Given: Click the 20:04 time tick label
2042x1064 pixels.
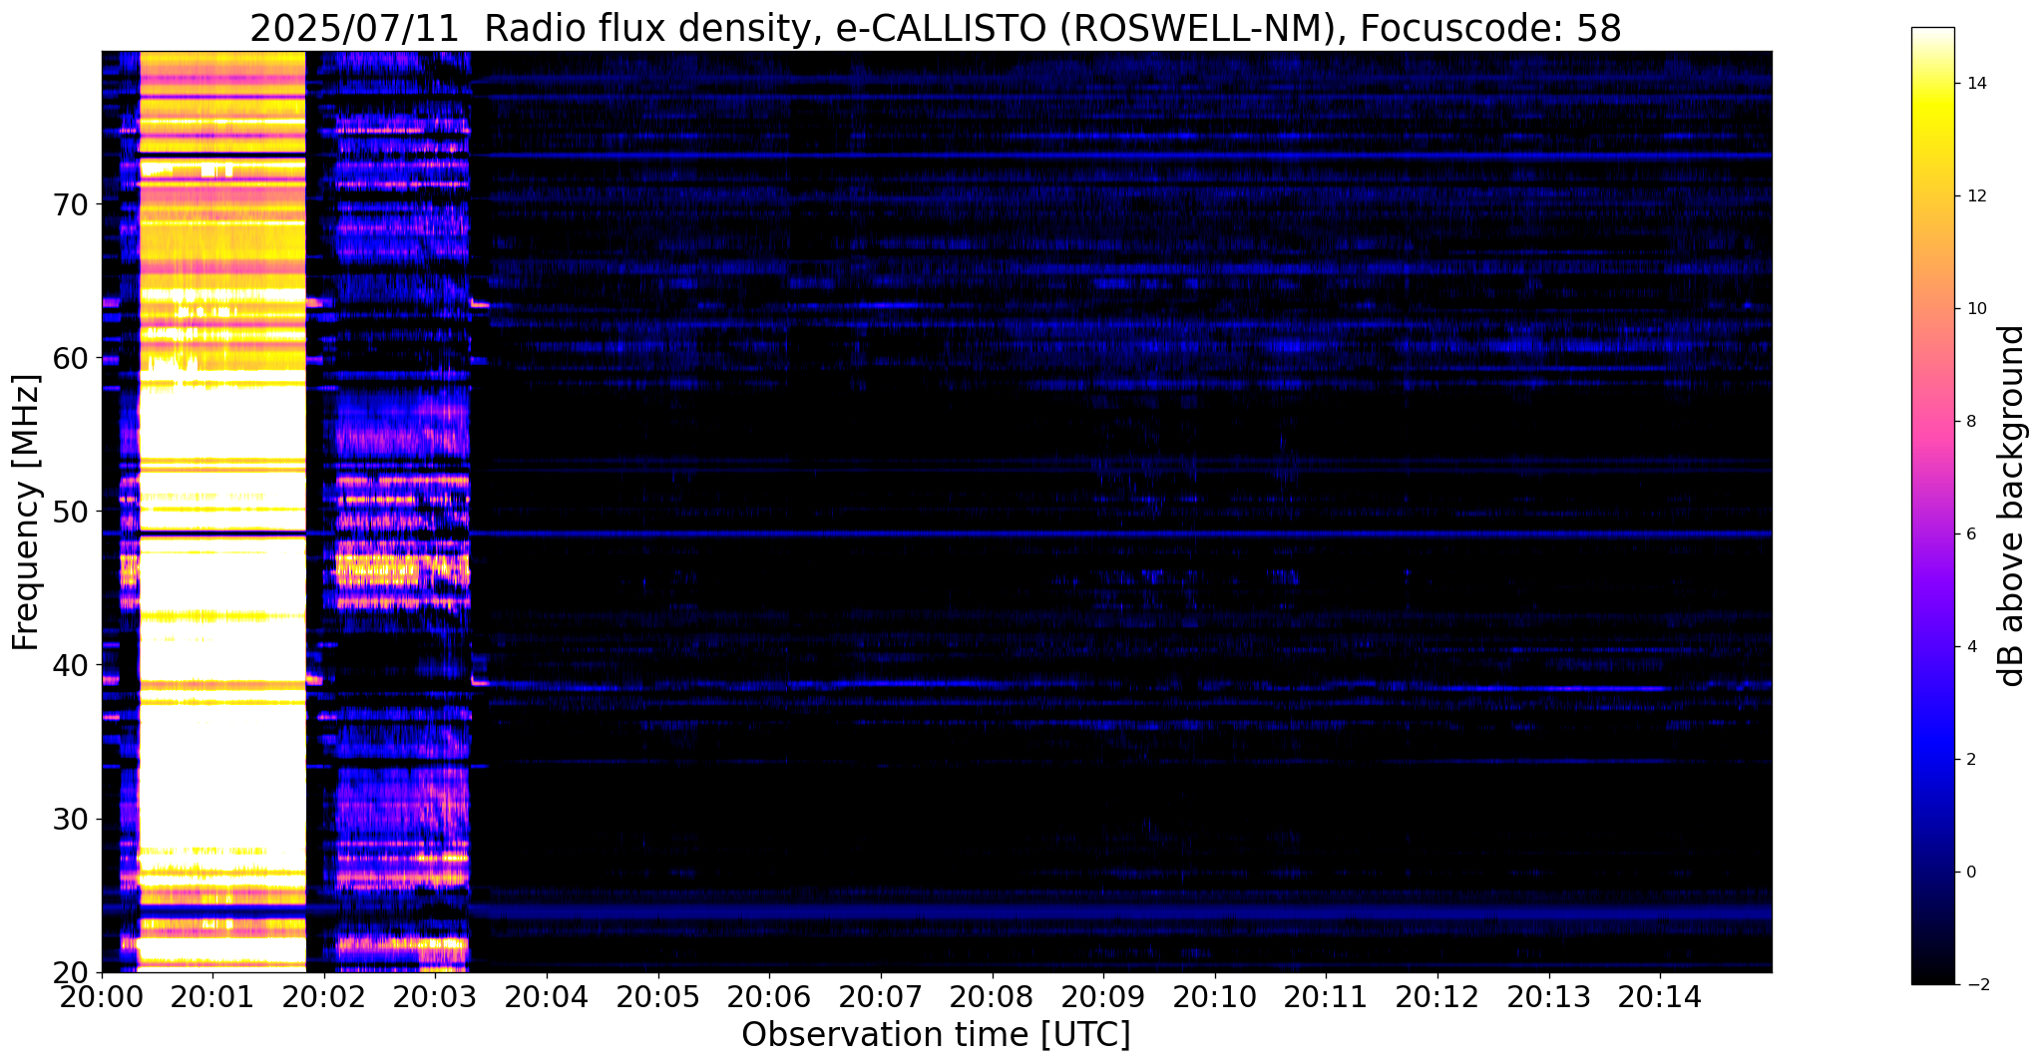Looking at the screenshot, I should coord(547,997).
